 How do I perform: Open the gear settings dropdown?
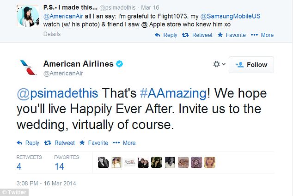tap(219, 65)
